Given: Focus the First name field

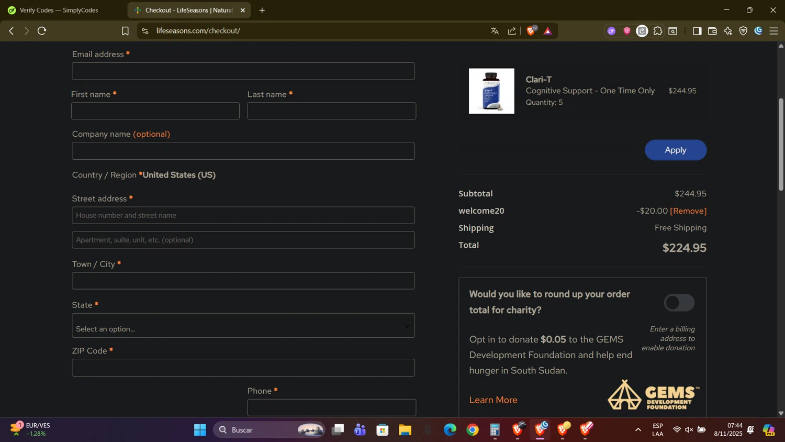Looking at the screenshot, I should point(155,111).
